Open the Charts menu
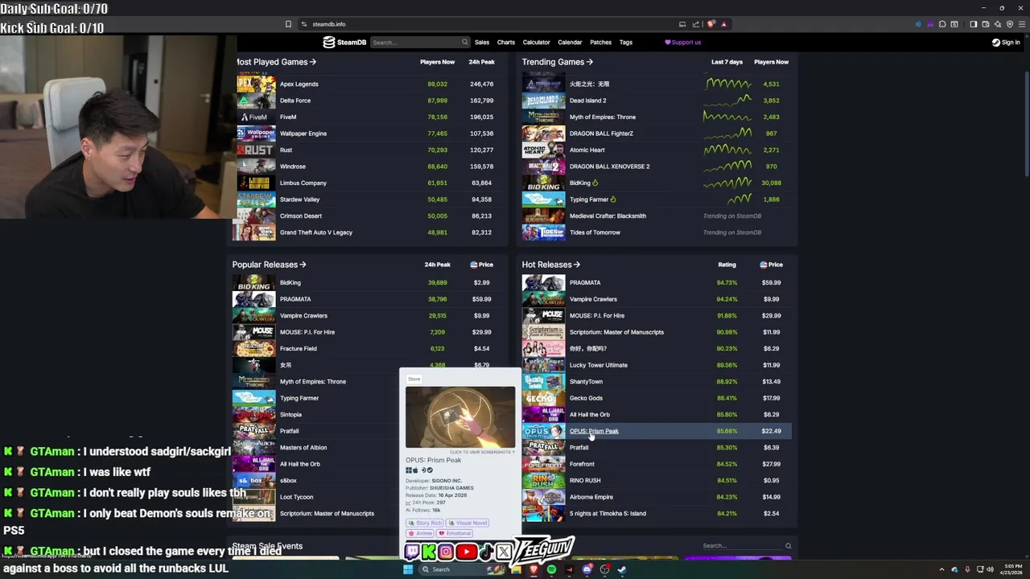 (x=506, y=42)
